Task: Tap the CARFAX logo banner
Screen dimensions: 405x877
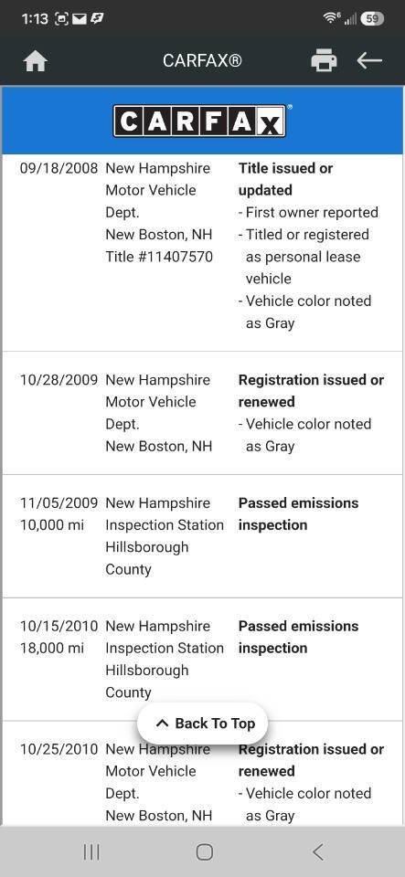Action: pos(203,121)
